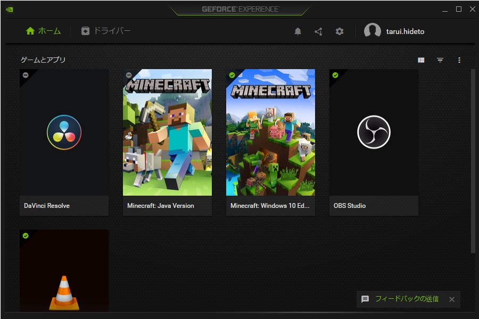
Task: Dismiss the feedback banner with the X
Action: coord(452,299)
